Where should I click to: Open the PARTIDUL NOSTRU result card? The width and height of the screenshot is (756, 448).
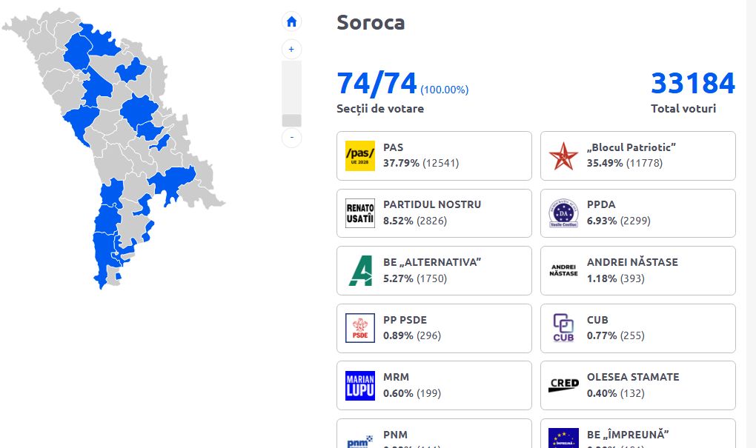(434, 213)
